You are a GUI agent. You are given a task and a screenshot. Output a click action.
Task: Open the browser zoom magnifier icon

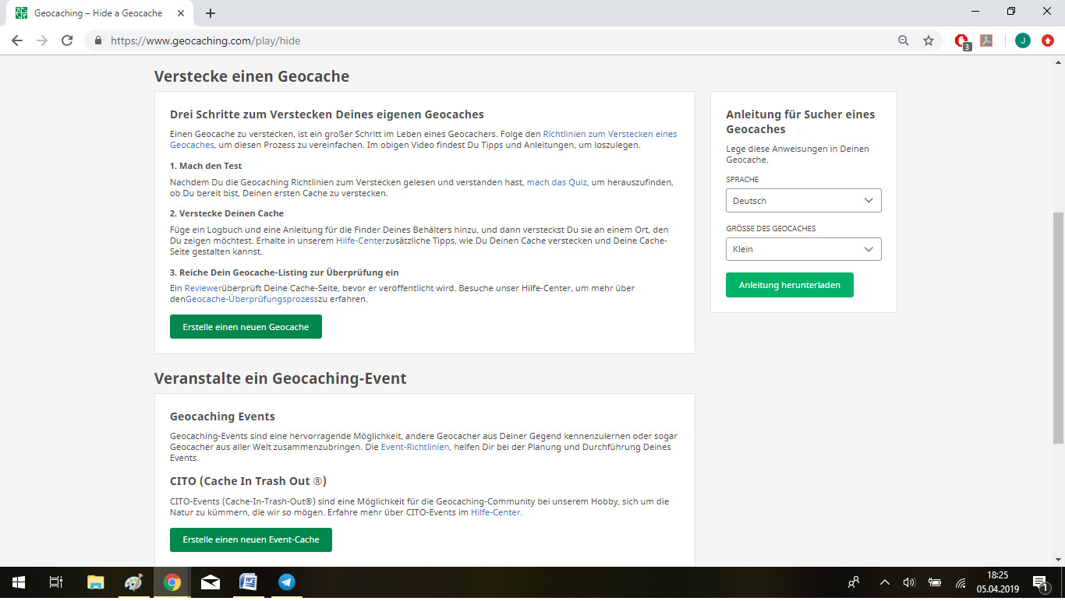[x=904, y=40]
